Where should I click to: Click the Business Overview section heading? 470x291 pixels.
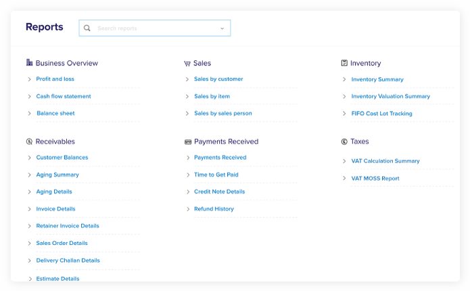pos(66,63)
